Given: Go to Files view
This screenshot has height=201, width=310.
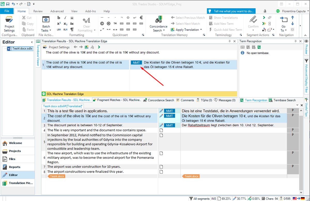Looking at the screenshot, I should click(18, 159).
